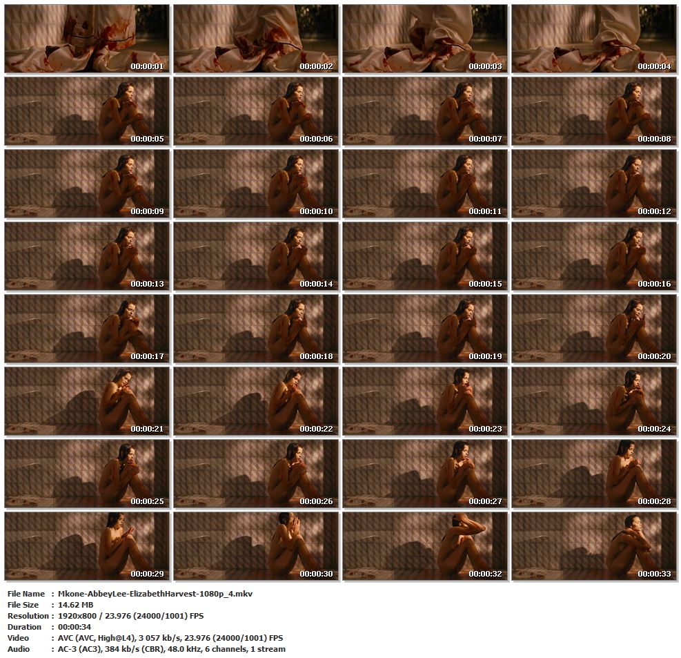Screen dimensions: 681x658
Task: Click the thumbnail at 00:00:19
Action: tap(425, 329)
